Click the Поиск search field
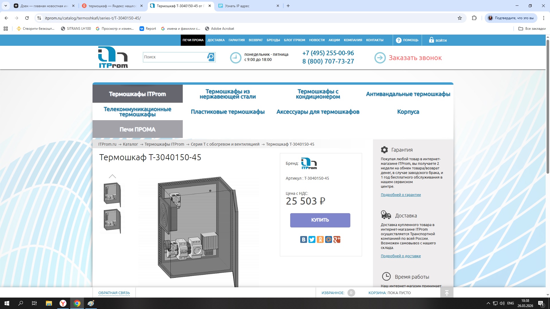Image resolution: width=550 pixels, height=309 pixels. coord(175,57)
